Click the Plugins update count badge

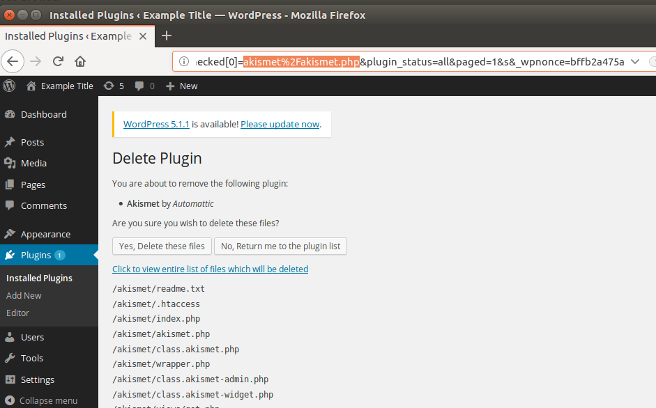(x=60, y=255)
